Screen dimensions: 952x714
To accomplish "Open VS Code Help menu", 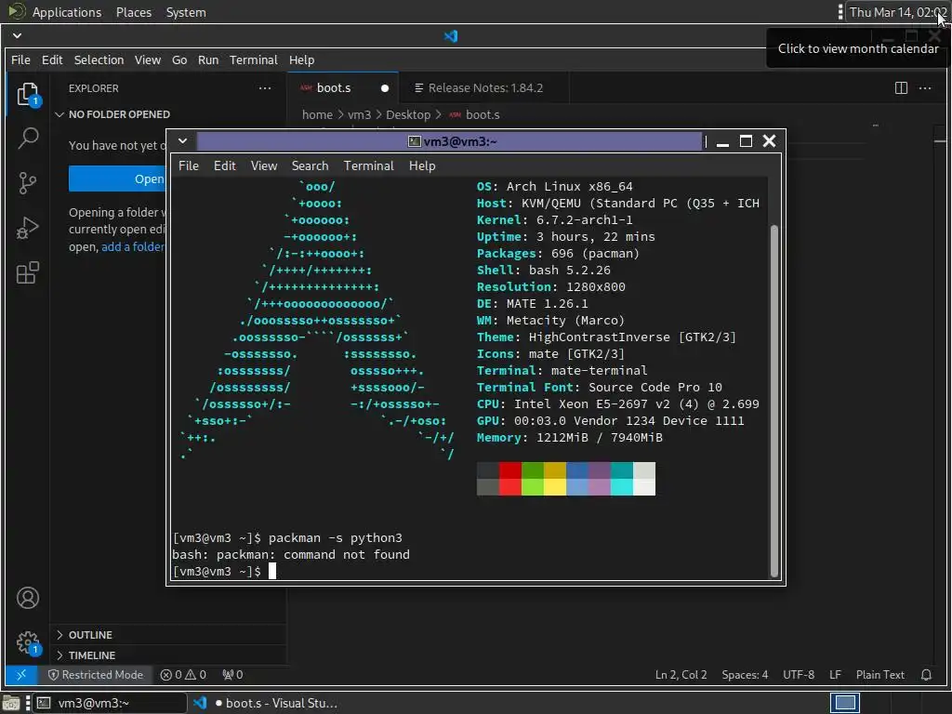I will [301, 59].
